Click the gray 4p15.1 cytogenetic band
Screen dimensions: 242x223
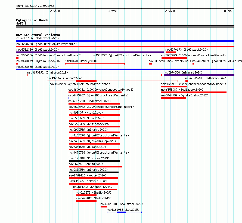tap(125, 26)
